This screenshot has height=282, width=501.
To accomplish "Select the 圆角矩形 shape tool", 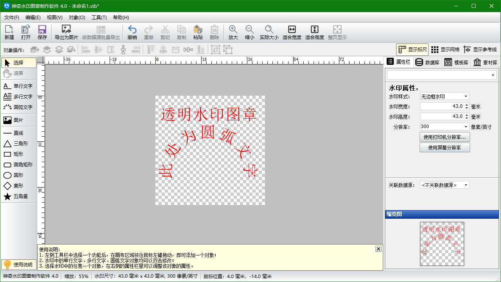I will 18,164.
